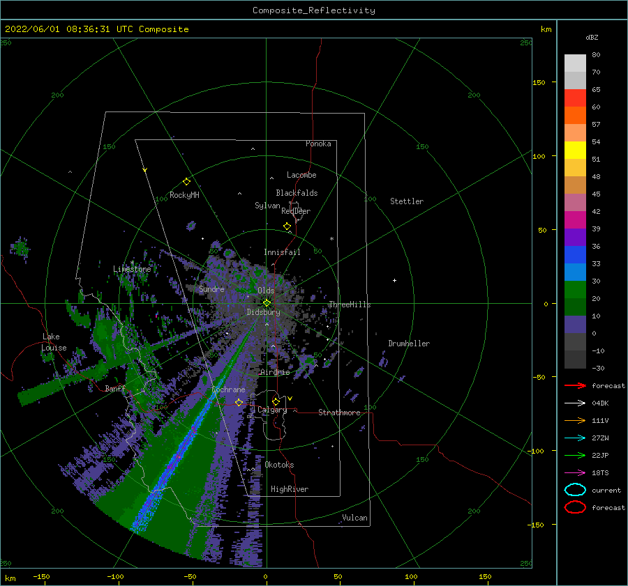
Task: Select the magenta 39-42 dBZ swatch
Action: pyautogui.click(x=575, y=220)
